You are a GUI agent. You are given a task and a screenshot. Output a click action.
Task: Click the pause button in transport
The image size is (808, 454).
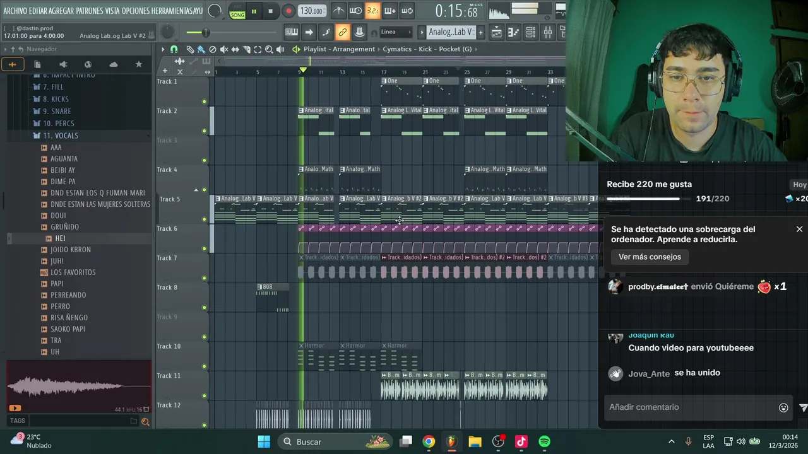point(254,11)
